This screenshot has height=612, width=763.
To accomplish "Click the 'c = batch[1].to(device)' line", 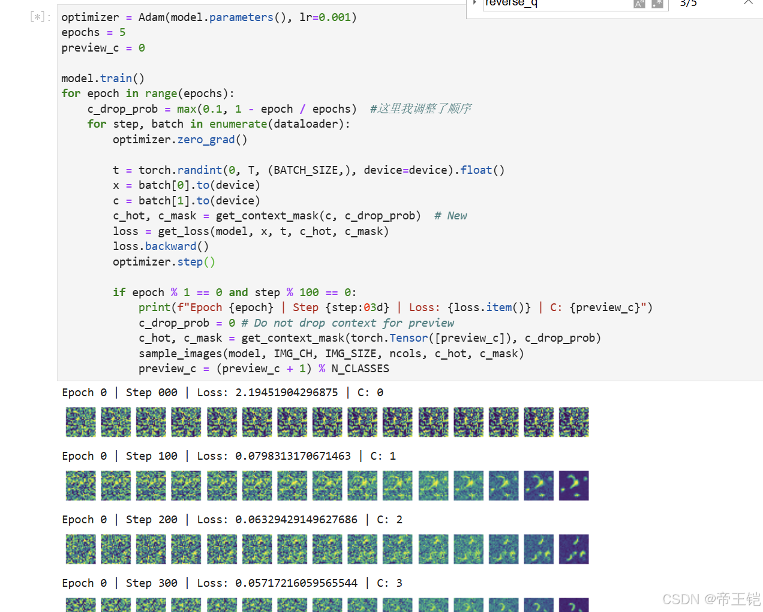I will (x=187, y=201).
